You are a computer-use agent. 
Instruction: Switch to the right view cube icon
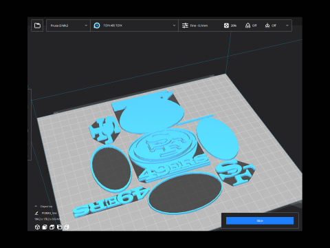point(67,227)
